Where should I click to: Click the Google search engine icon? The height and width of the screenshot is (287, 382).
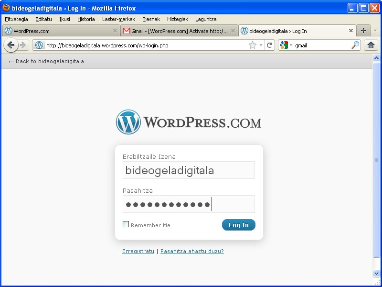pos(284,45)
